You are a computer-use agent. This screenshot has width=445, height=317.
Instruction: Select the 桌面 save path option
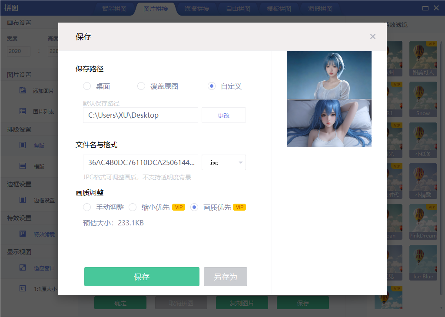87,86
